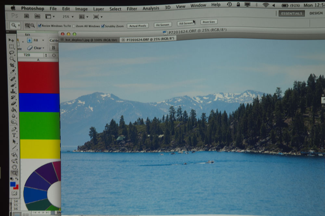325x216 pixels.
Task: Open the Apple menu
Action: point(13,8)
